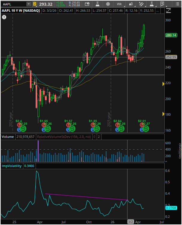Click the $2.01 earnings estimate label
182x225 pixels.
[x=142, y=121]
